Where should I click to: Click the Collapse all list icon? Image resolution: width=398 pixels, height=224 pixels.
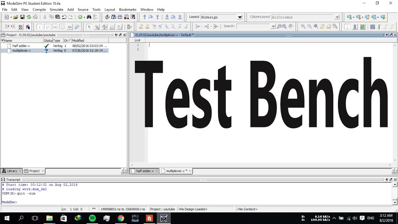pyautogui.click(x=95, y=17)
